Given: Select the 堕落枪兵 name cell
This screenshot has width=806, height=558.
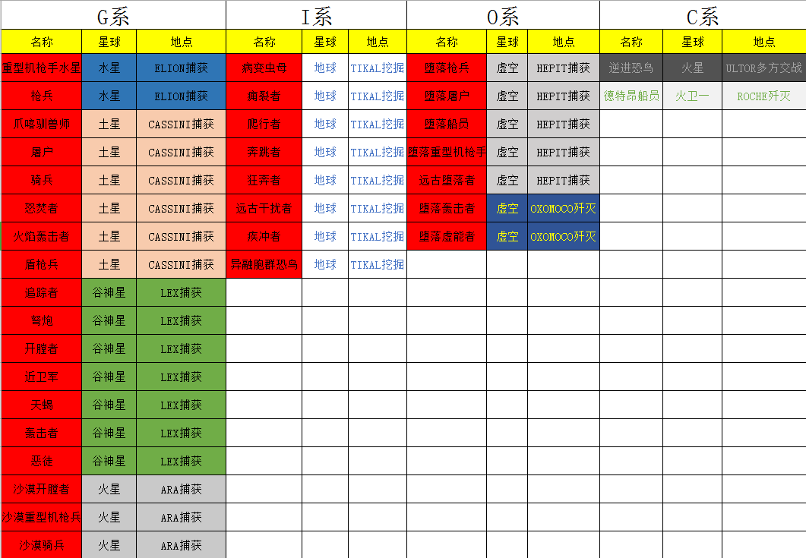Looking at the screenshot, I should pos(447,68).
